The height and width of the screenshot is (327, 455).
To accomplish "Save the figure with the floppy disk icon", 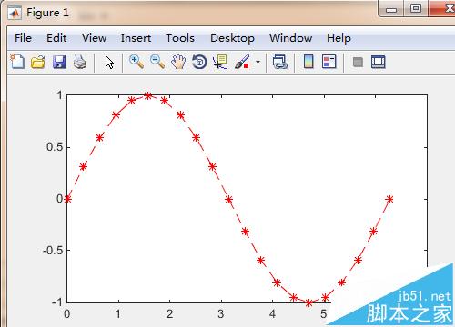I will pos(59,62).
